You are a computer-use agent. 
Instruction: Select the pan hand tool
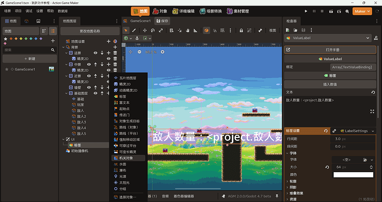click(188, 30)
